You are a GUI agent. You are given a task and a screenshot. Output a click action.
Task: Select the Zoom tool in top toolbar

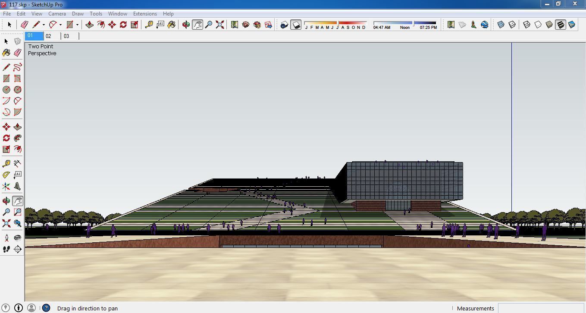pos(209,25)
